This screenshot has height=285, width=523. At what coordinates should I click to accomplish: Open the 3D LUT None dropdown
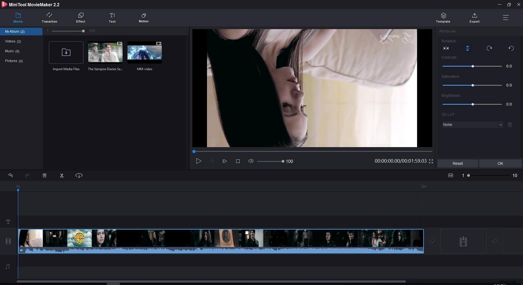(x=472, y=125)
